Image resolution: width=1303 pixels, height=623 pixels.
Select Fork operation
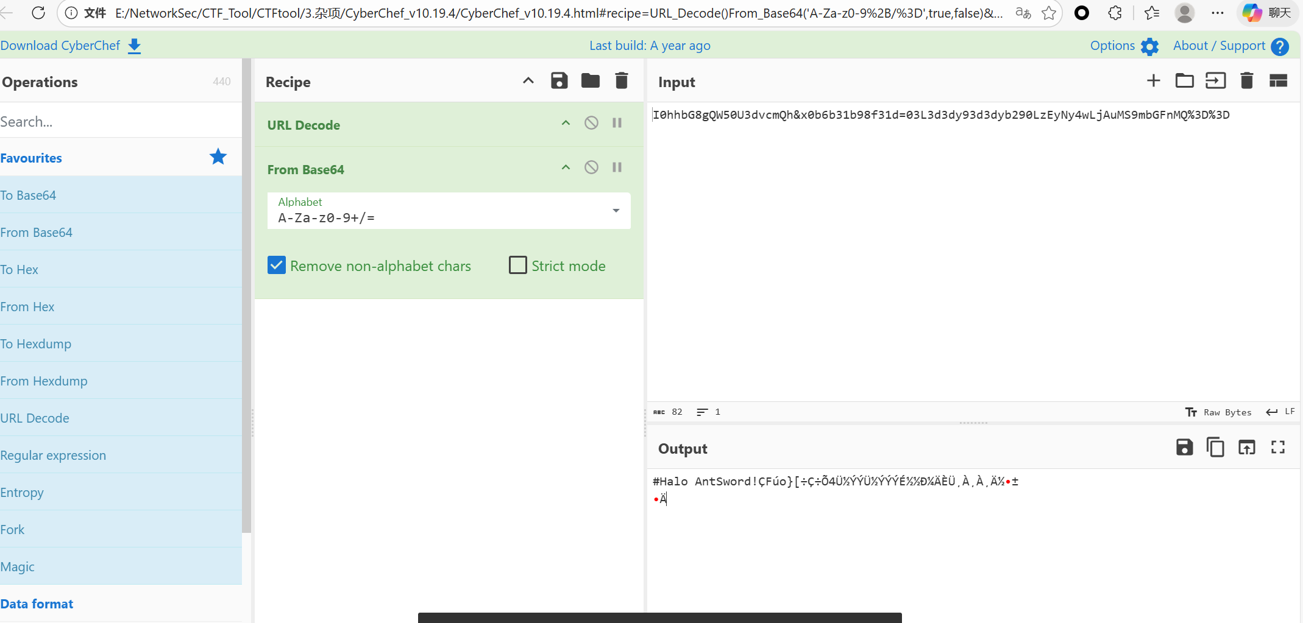coord(121,530)
